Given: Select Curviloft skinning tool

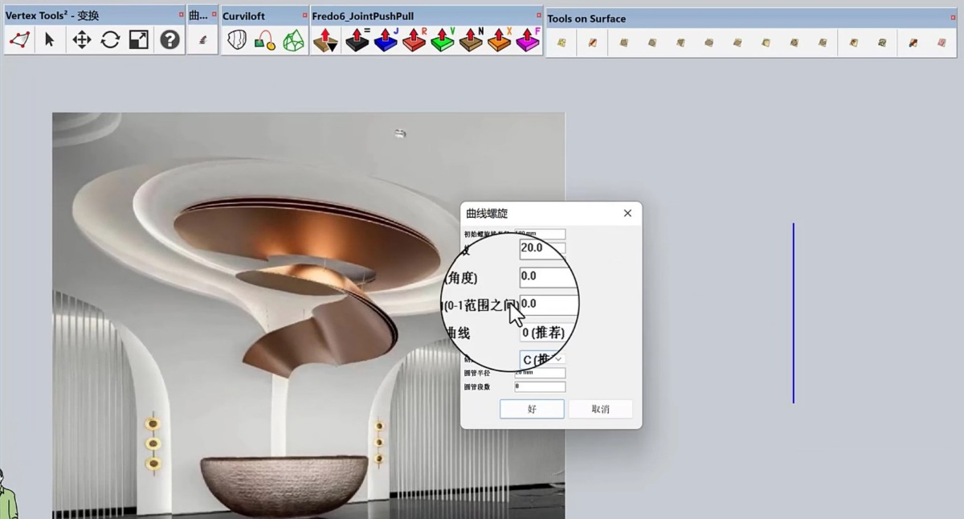Looking at the screenshot, I should click(294, 40).
